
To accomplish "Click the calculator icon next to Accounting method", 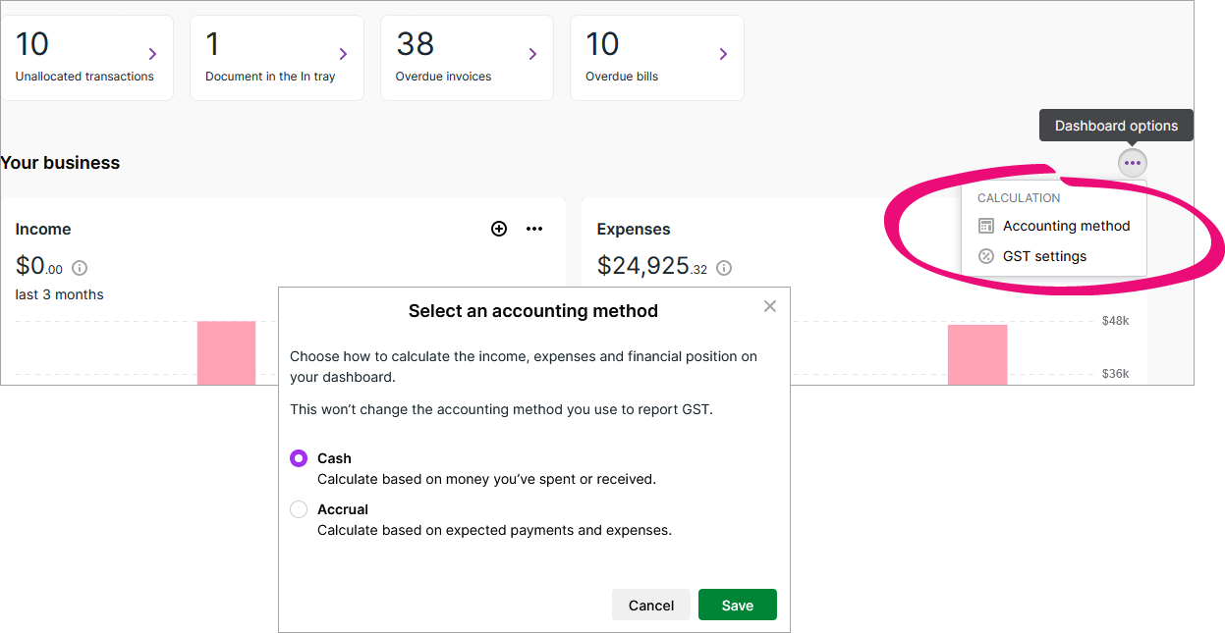I will point(986,226).
